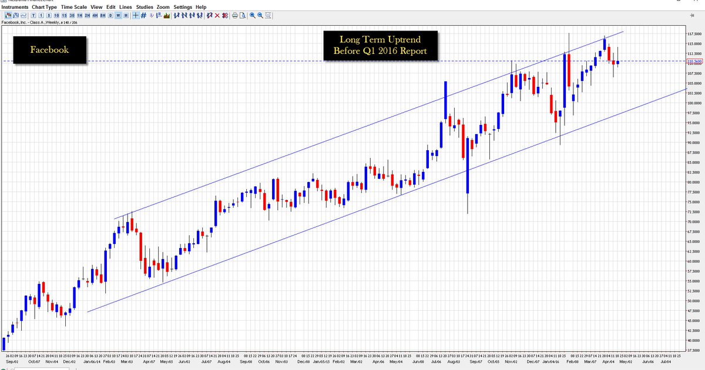This screenshot has height=370, width=705.
Task: Switch to 2H time scale
Action: click(87, 15)
